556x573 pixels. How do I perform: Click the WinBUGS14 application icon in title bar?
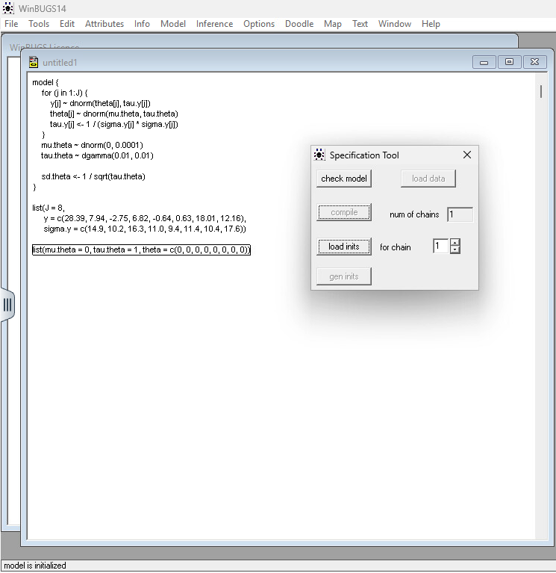pyautogui.click(x=8, y=8)
